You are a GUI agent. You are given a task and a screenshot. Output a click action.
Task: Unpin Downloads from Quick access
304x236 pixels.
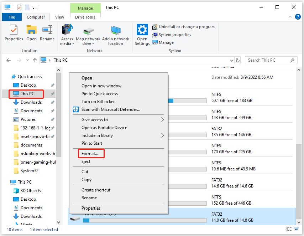coord(53,102)
